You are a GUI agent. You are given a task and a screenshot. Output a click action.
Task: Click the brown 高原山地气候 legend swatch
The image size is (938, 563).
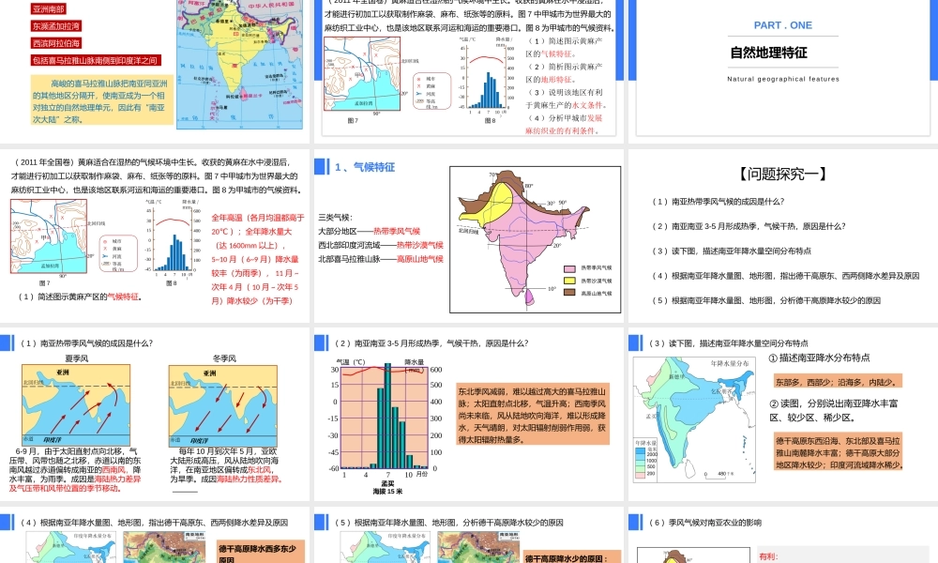pos(568,293)
